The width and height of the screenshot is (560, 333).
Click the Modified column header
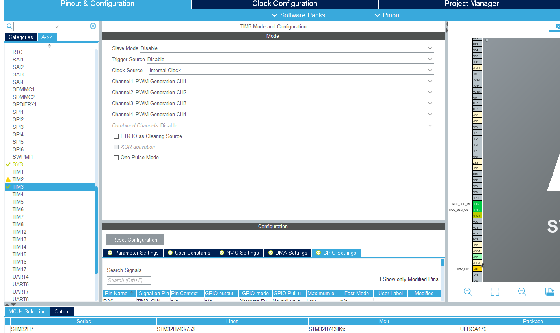[424, 293]
